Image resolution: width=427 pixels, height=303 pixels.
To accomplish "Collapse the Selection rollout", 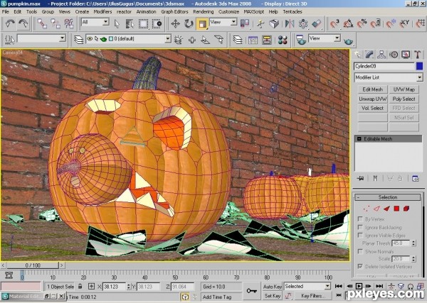I will (x=388, y=197).
